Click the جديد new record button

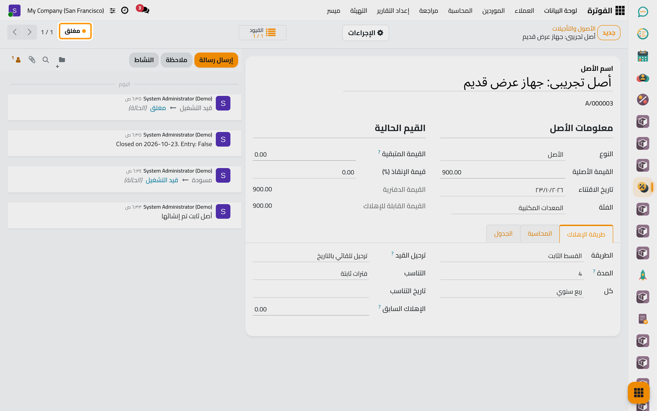click(608, 33)
